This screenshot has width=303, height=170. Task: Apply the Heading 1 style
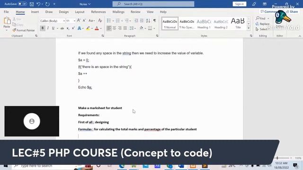[x=204, y=24]
